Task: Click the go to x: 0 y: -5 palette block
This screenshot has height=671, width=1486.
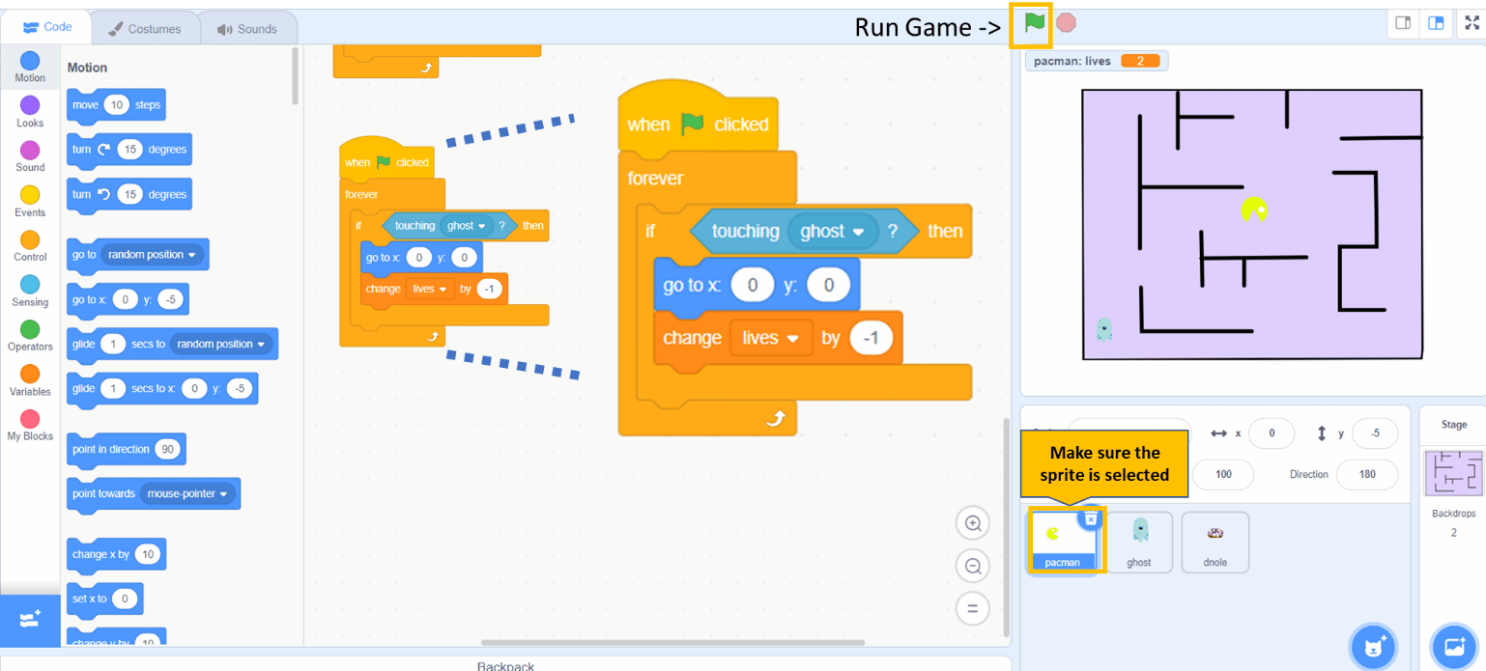Action: click(128, 299)
